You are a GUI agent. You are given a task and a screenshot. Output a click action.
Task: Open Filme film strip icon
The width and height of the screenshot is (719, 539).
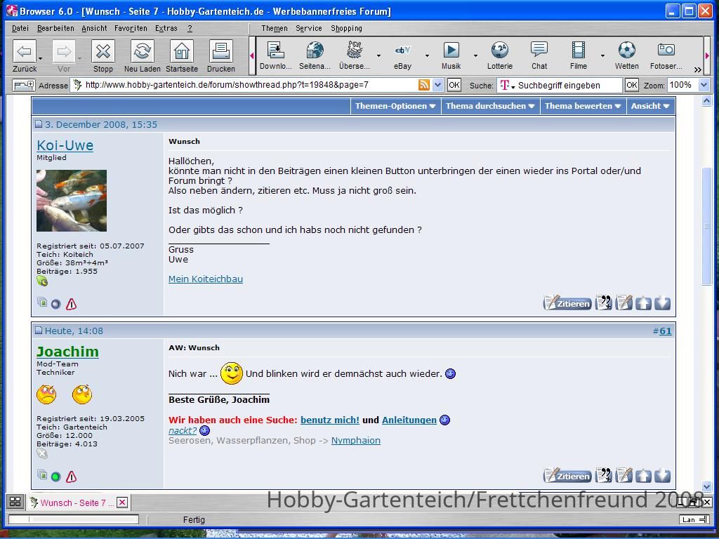579,50
